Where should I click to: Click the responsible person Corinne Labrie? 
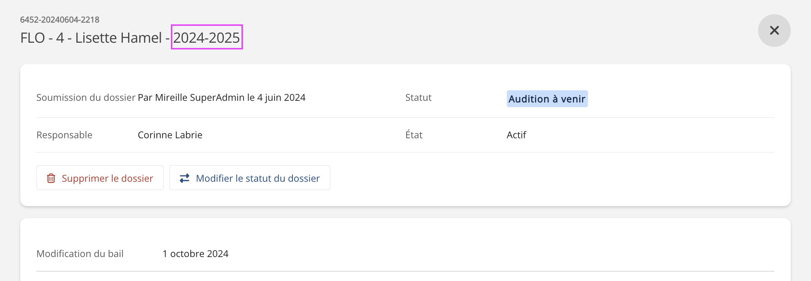[170, 135]
